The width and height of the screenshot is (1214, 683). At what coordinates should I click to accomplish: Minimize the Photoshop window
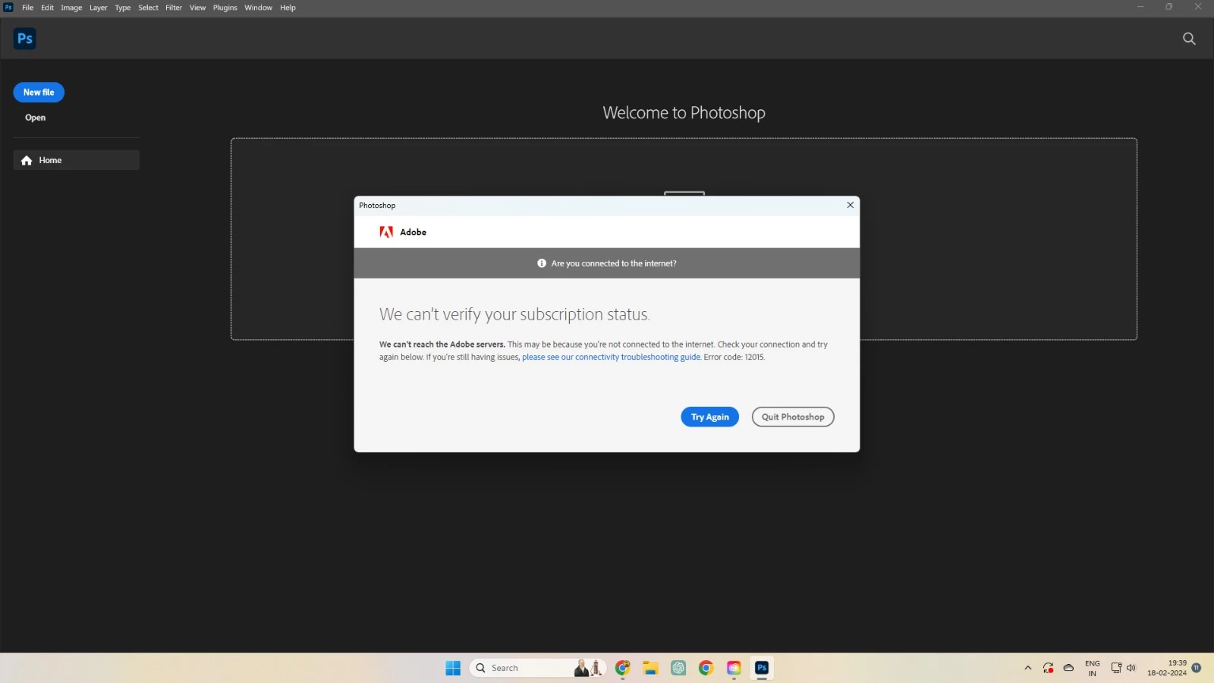pos(1140,7)
